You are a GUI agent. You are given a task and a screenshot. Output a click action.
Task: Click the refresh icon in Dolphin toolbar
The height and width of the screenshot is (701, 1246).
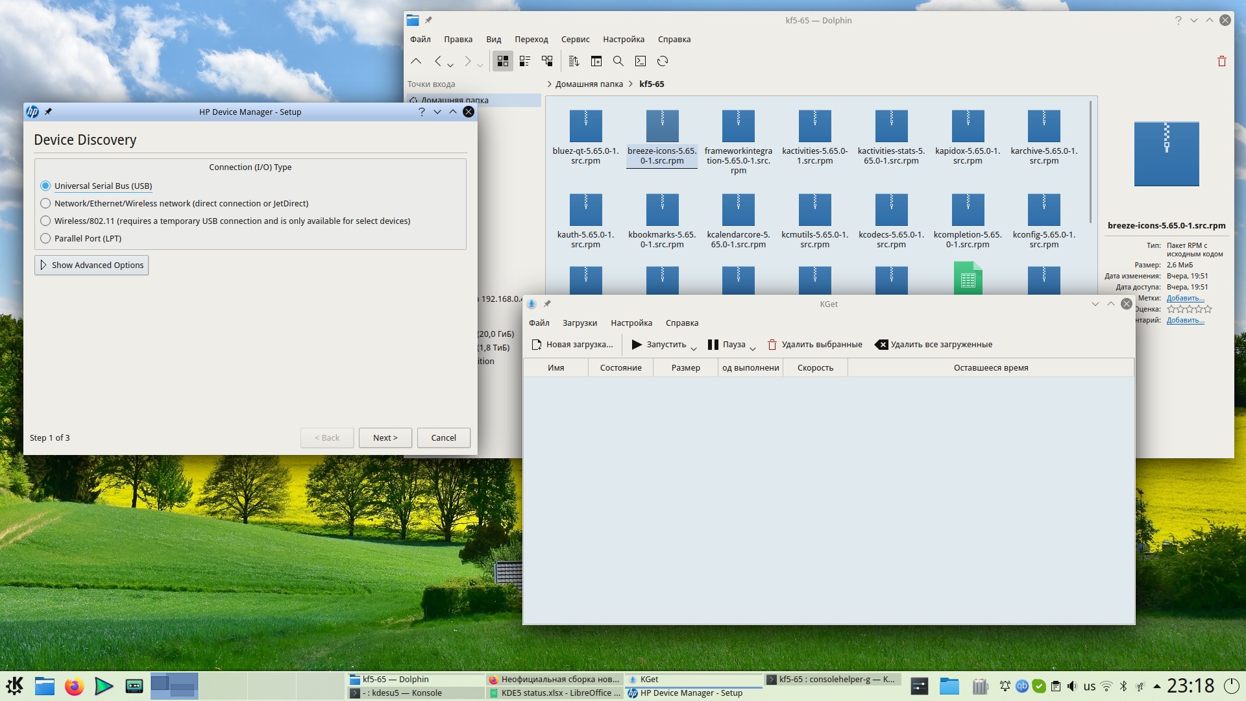663,61
